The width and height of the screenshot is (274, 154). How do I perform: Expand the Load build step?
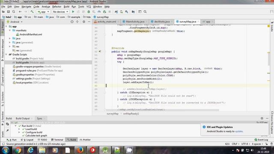click(x=19, y=129)
